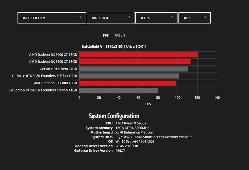This screenshot has height=170, width=249.
Task: Click the CPU label in System Configuration
Action: [109, 123]
